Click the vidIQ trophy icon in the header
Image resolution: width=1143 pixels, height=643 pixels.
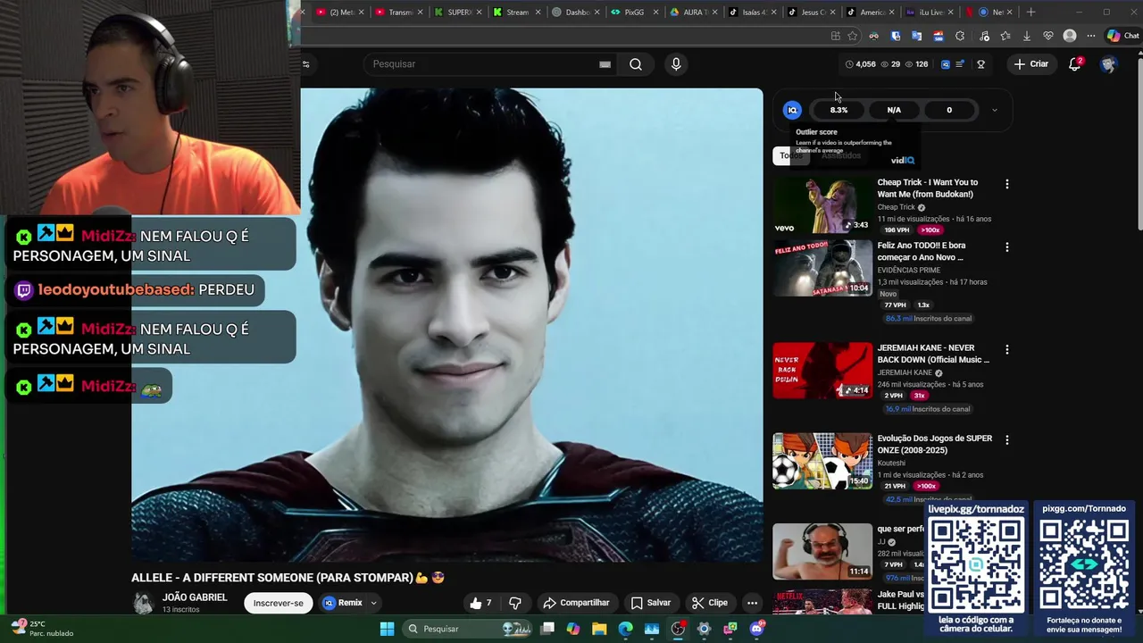980,64
